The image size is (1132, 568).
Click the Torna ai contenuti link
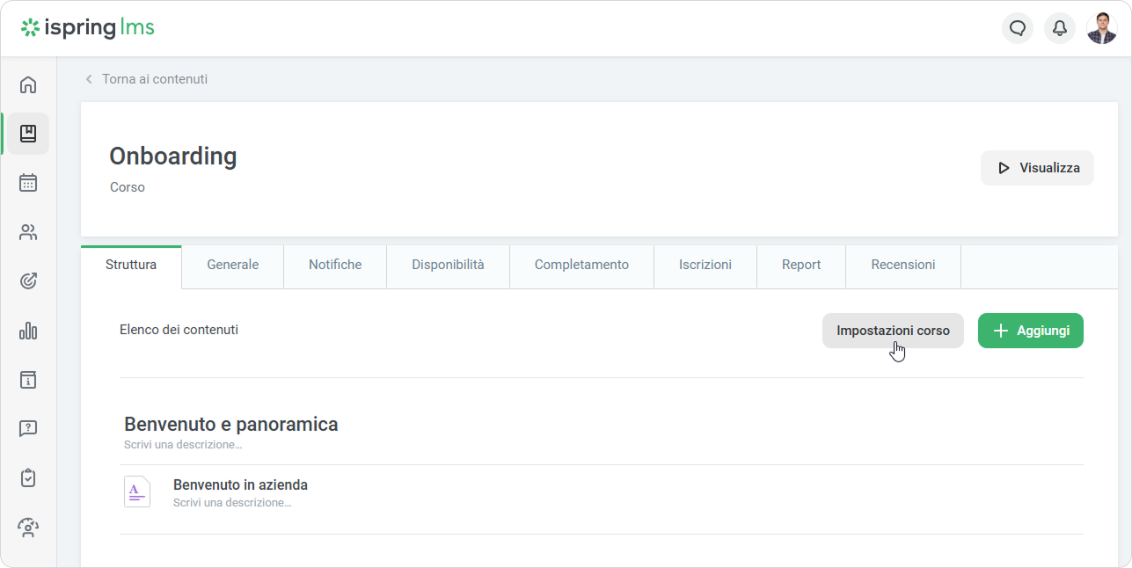154,79
